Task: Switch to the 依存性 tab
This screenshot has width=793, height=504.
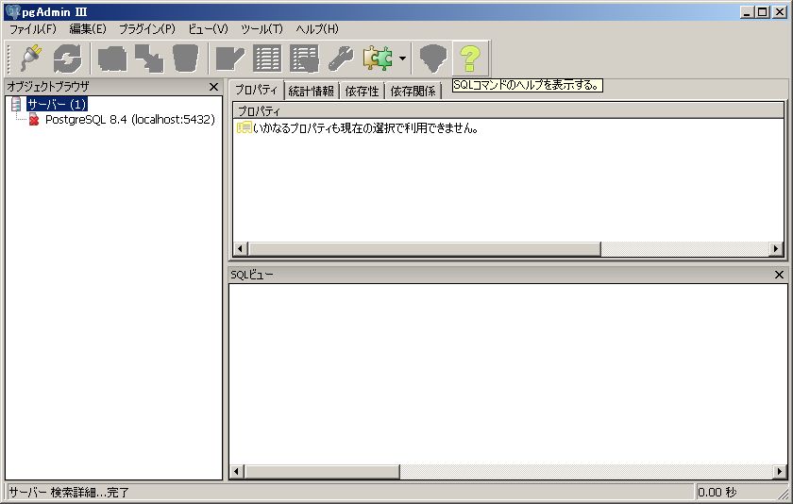Action: [362, 91]
